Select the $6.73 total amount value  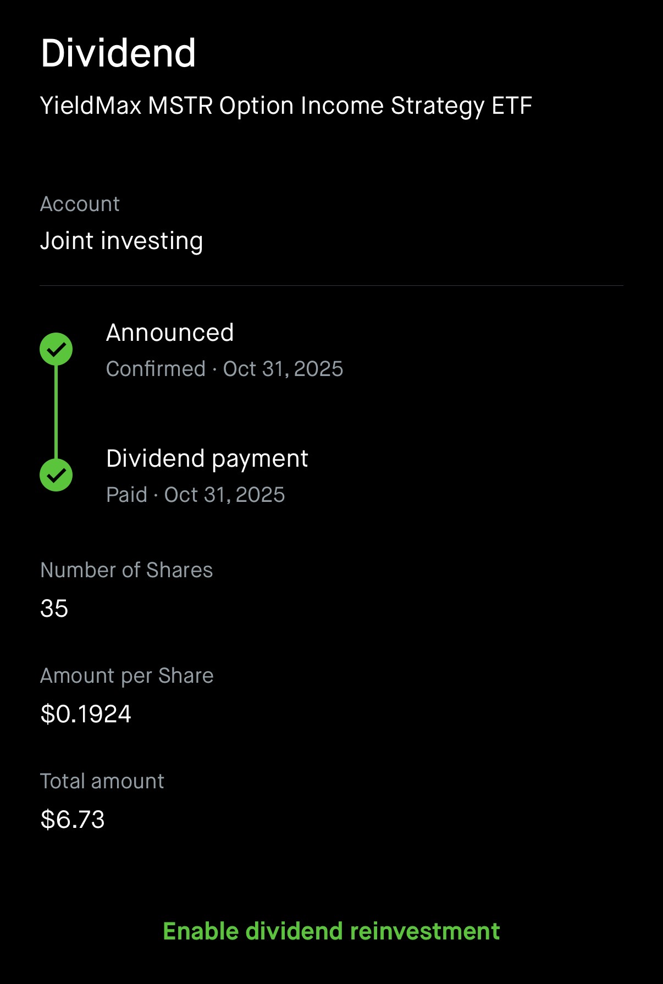pyautogui.click(x=73, y=820)
